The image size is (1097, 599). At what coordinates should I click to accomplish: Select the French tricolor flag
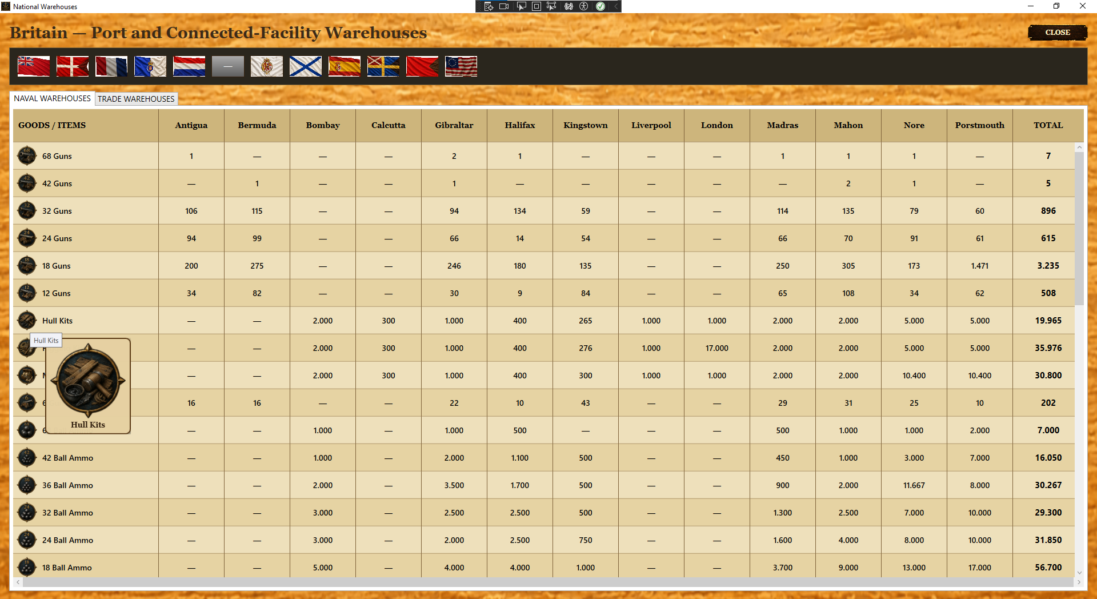(x=111, y=66)
